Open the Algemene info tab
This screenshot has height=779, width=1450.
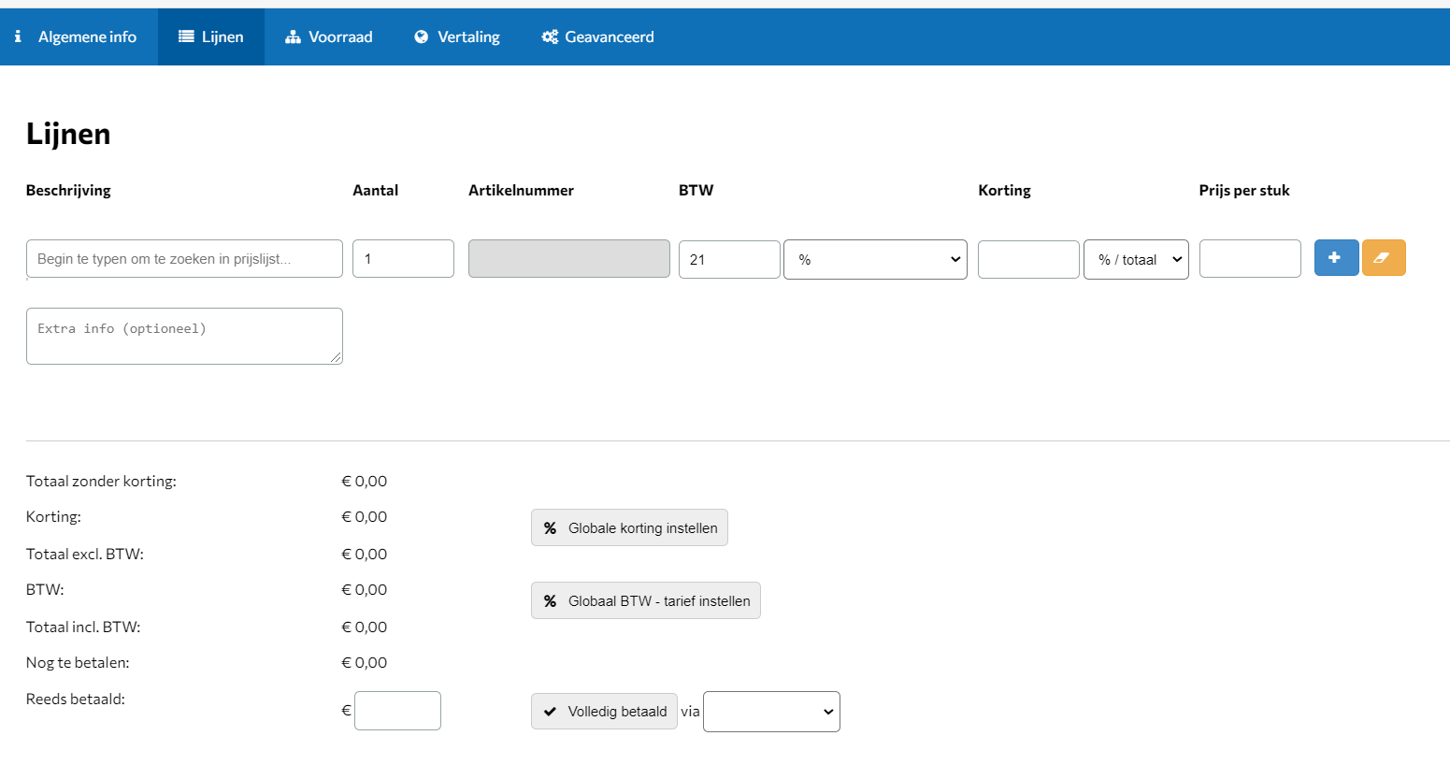point(78,37)
